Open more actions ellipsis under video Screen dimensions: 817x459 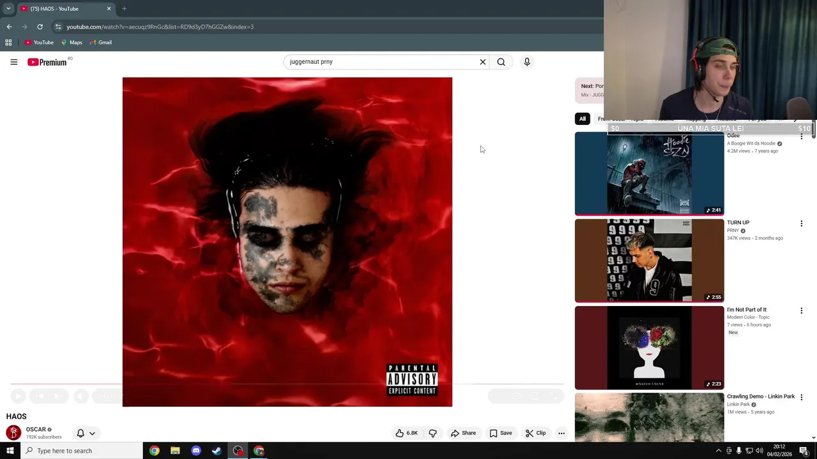click(562, 433)
